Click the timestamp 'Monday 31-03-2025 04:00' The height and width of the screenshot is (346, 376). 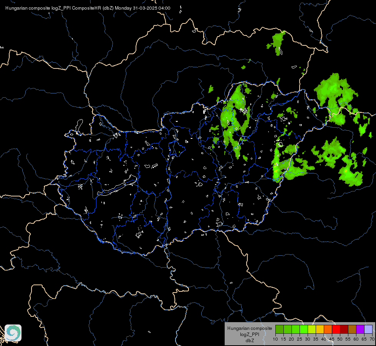click(x=142, y=8)
